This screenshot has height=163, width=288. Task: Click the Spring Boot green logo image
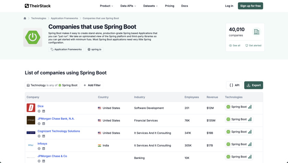point(33,37)
